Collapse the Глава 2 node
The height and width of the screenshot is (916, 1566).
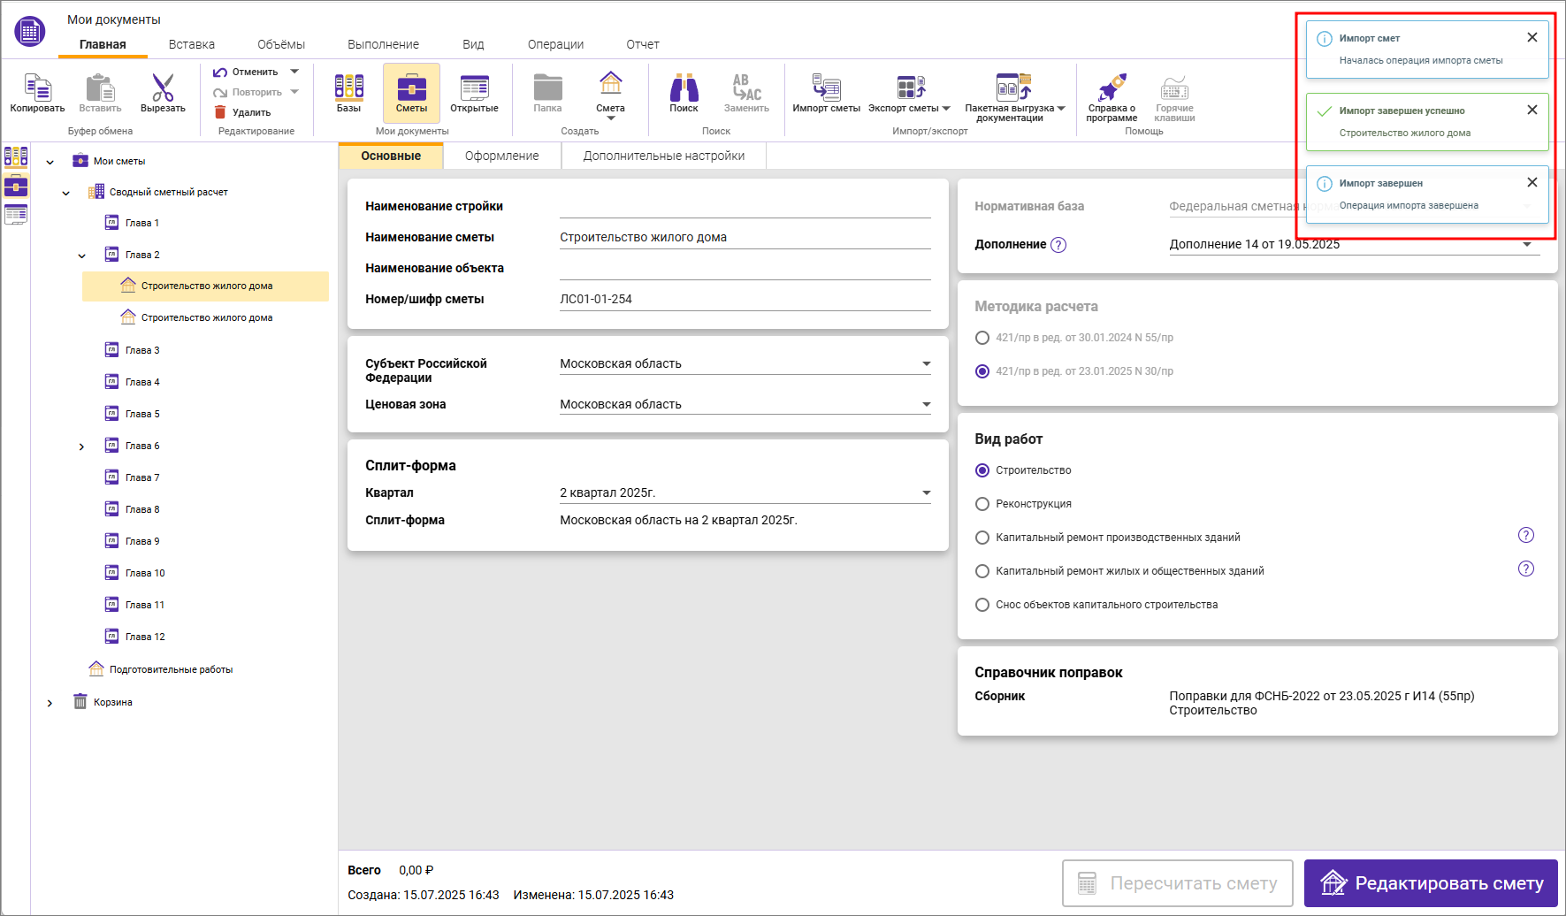[82, 256]
